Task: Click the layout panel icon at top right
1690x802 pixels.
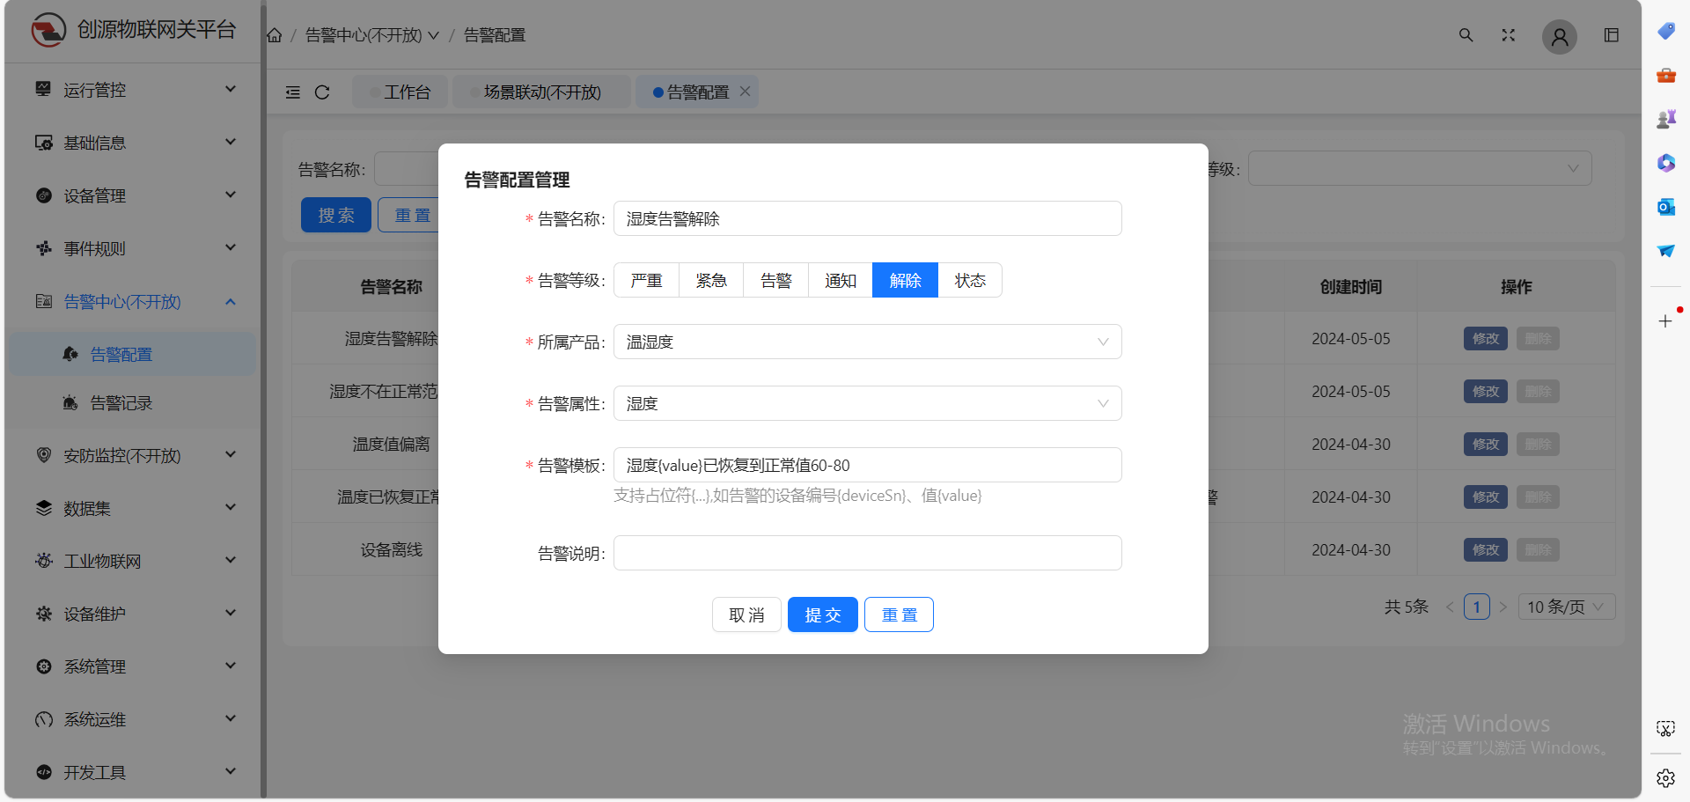Action: click(x=1612, y=34)
